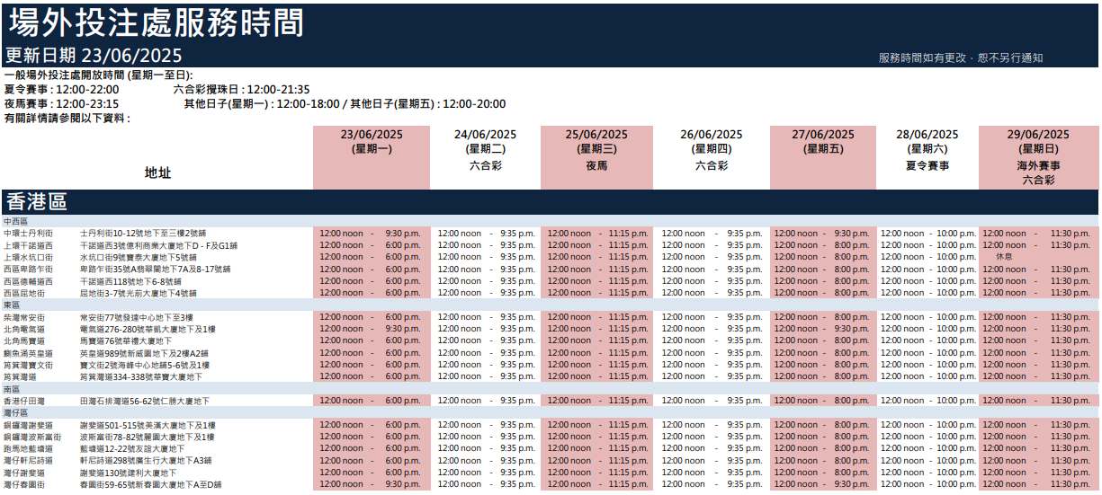Click the address 春園街59-65號新春園大廈地下A至D舖

(x=151, y=484)
